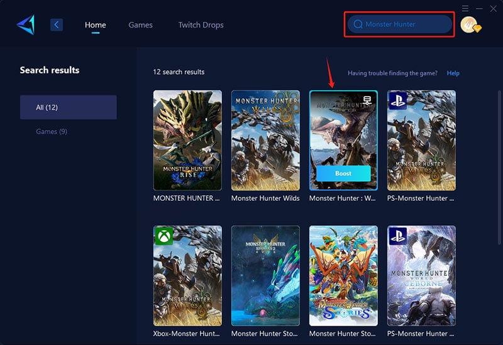Click the 'Search results' heading
This screenshot has height=345, width=503.
[50, 70]
